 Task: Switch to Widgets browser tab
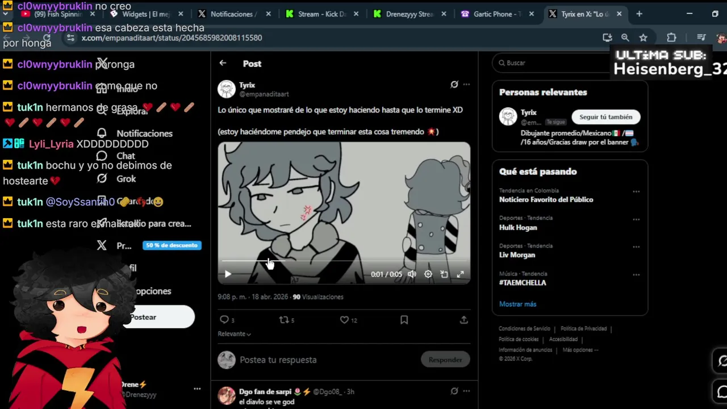coord(147,14)
